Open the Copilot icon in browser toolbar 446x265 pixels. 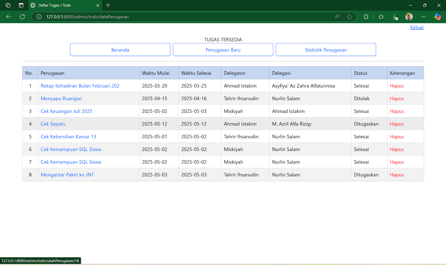pos(438,17)
